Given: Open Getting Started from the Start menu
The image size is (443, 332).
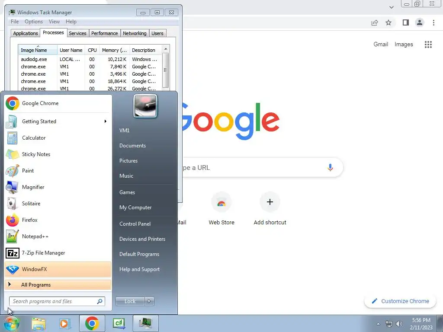Looking at the screenshot, I should [58, 121].
